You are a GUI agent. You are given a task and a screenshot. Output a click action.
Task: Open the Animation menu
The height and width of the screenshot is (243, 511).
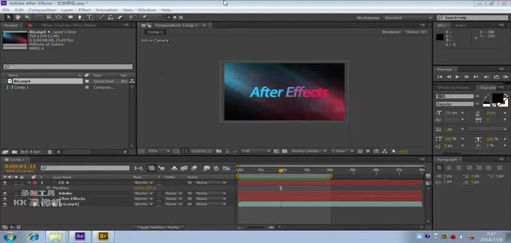click(x=106, y=10)
